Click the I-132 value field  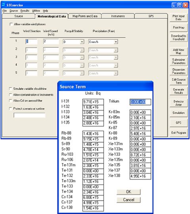tap(93, 107)
